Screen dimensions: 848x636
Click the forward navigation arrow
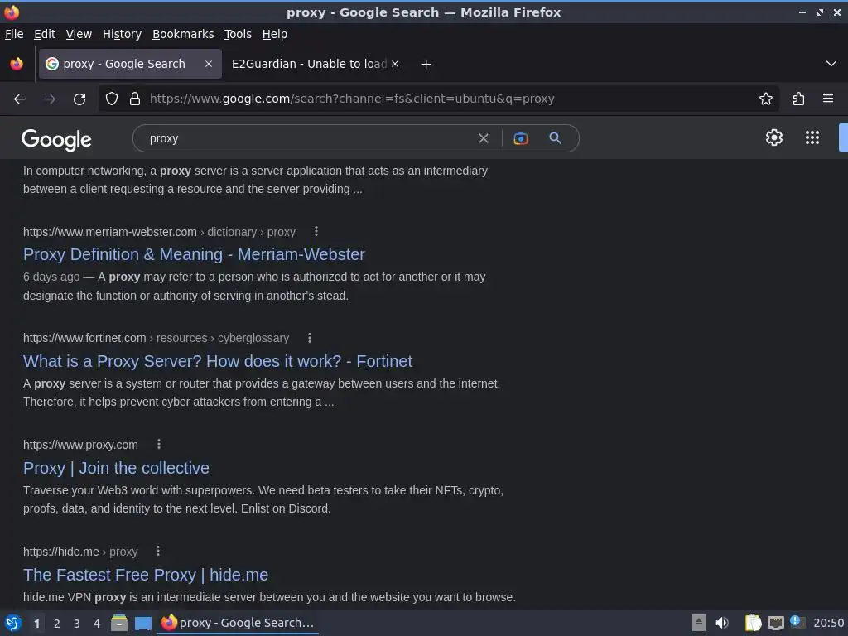click(x=50, y=99)
